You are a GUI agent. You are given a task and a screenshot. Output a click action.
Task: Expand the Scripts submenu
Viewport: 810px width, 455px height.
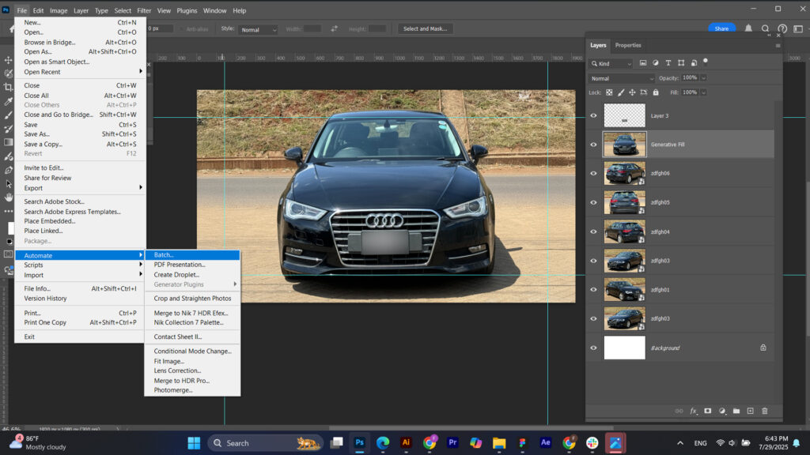(80, 265)
